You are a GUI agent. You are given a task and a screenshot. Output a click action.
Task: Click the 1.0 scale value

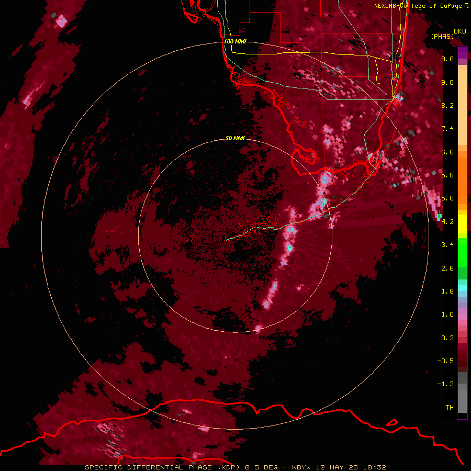(x=447, y=315)
